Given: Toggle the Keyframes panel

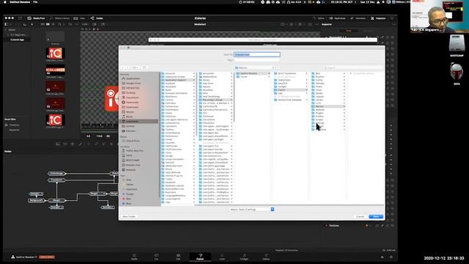Looking at the screenshot, I should coord(337,18).
